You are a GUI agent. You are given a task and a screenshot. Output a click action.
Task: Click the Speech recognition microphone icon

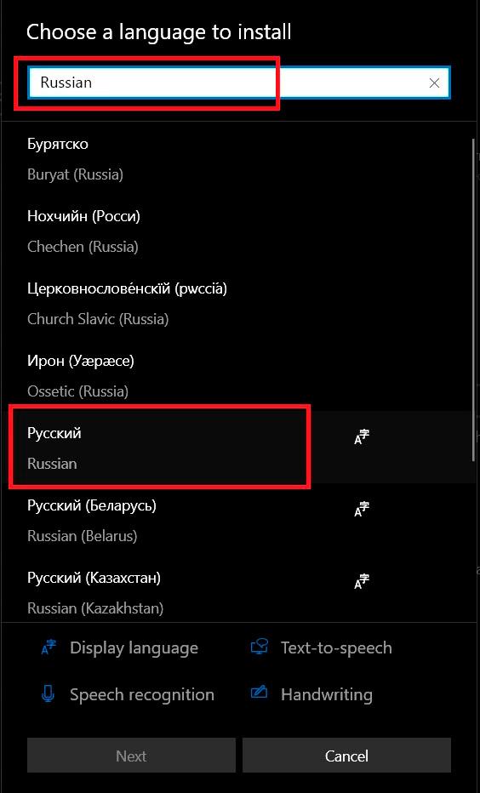click(48, 694)
